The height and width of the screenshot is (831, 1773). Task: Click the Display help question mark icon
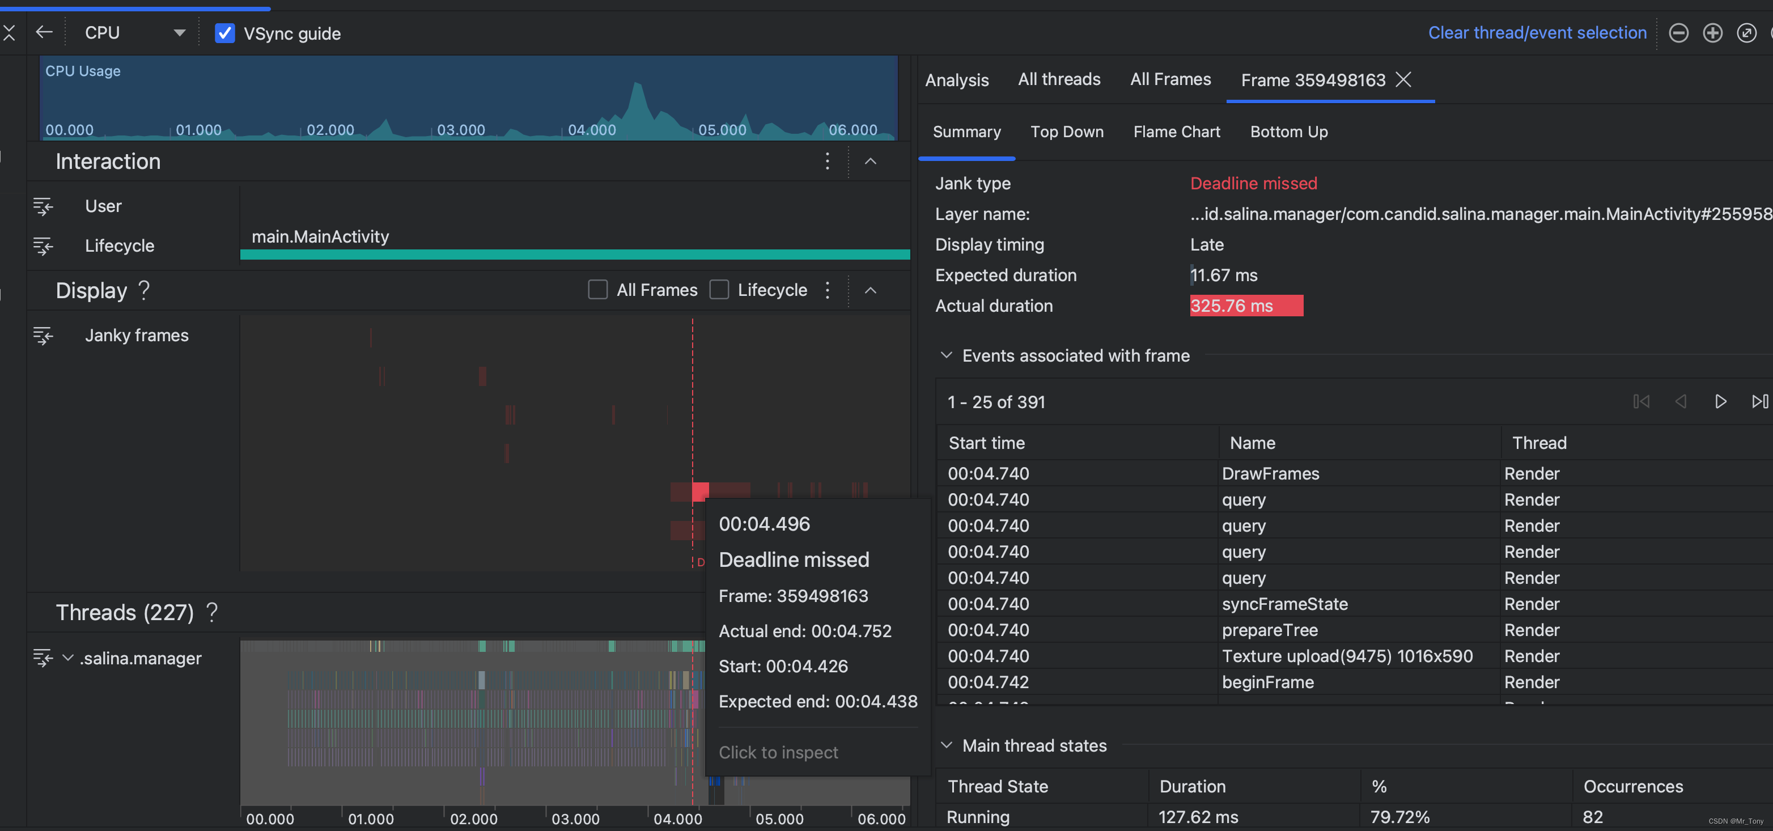coord(144,291)
